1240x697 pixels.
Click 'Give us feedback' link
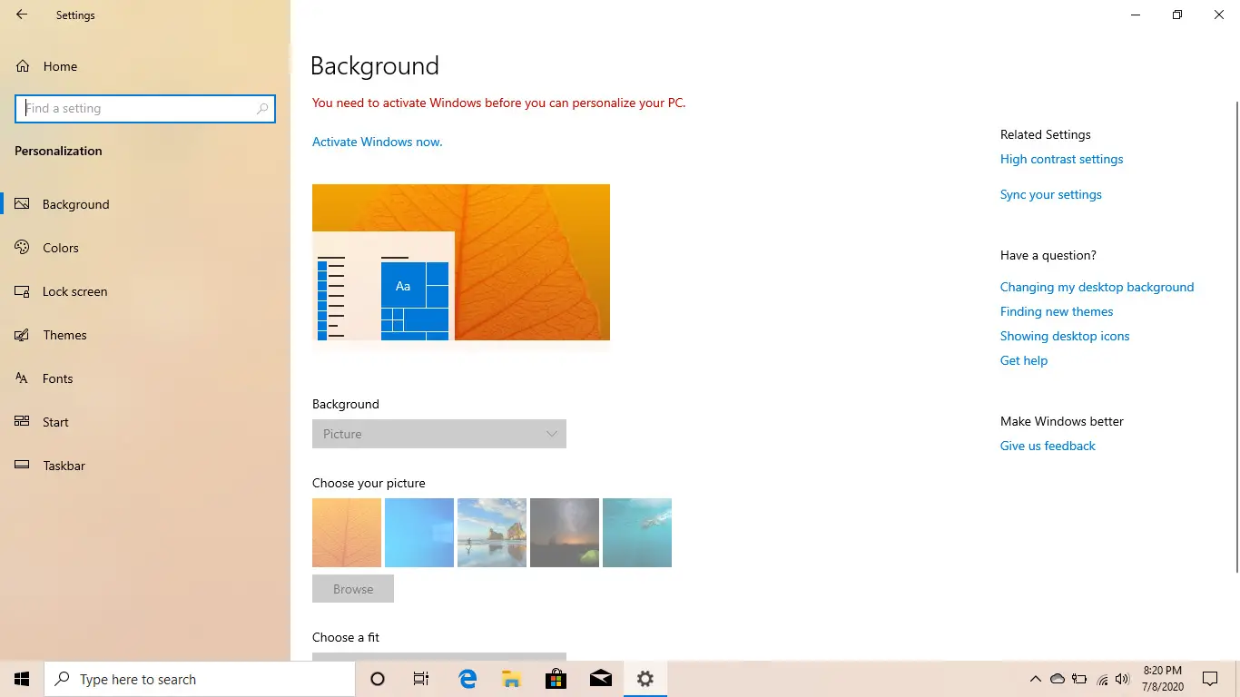[x=1048, y=446]
